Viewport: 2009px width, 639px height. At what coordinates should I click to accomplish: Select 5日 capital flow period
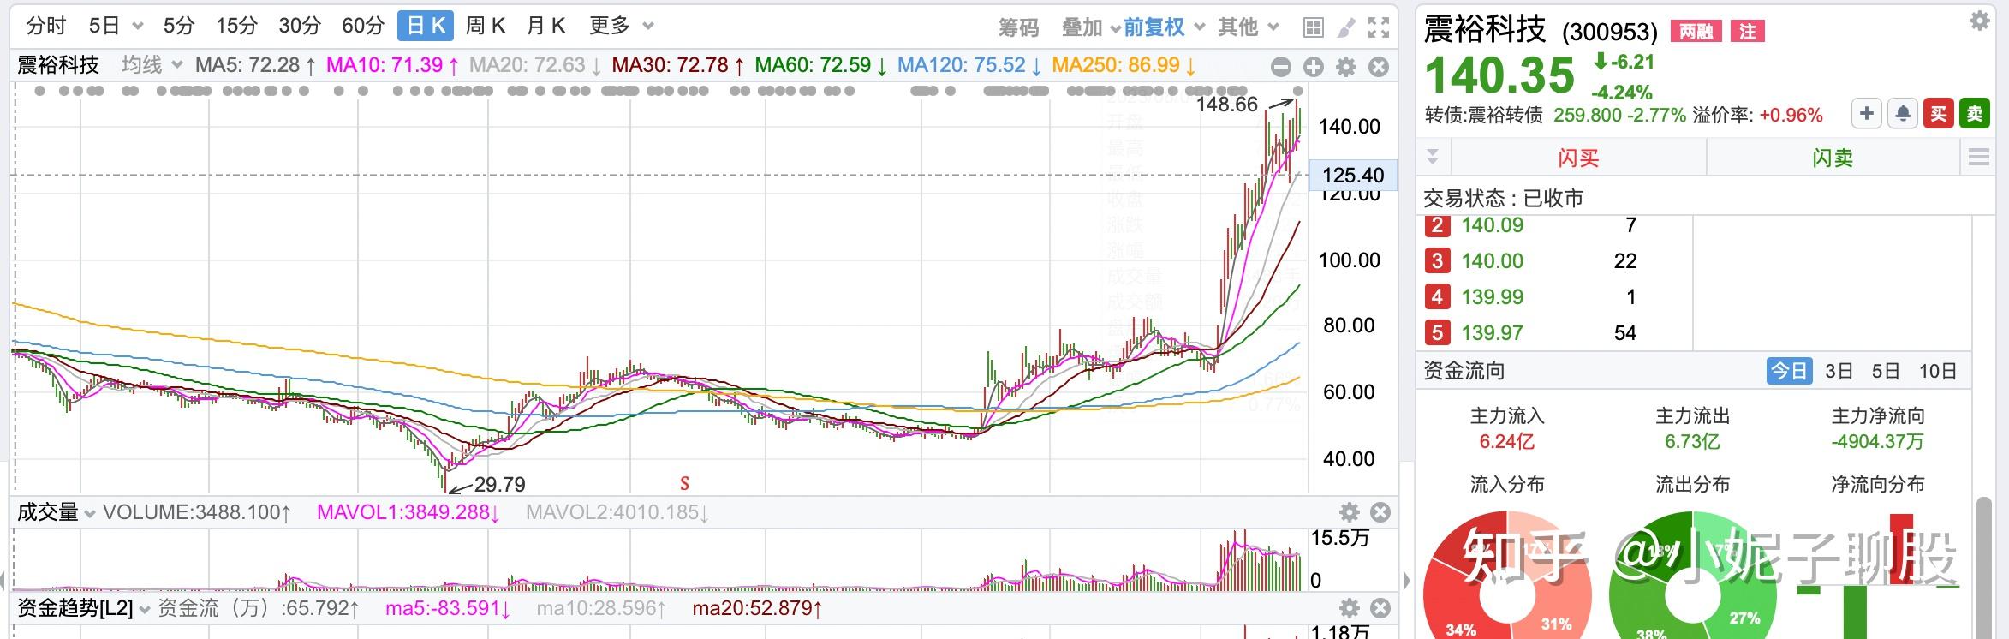1886,371
